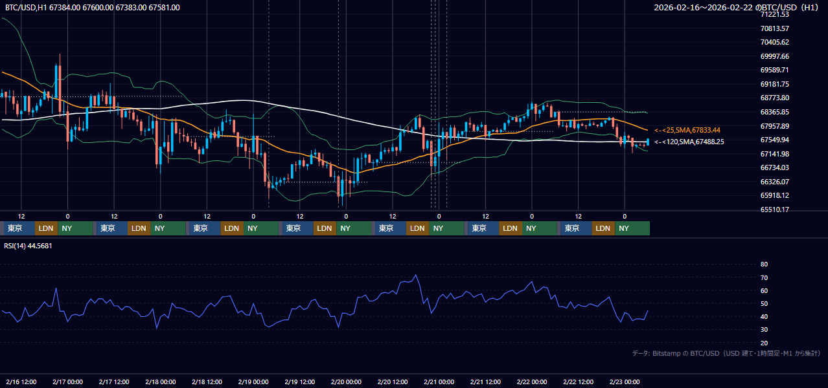Click the 2/19 00:00 date label
Viewport: 828px width, 388px height.
[253, 382]
